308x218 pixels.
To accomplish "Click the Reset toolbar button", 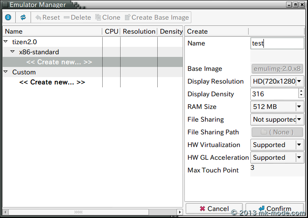I will pyautogui.click(x=48, y=18).
